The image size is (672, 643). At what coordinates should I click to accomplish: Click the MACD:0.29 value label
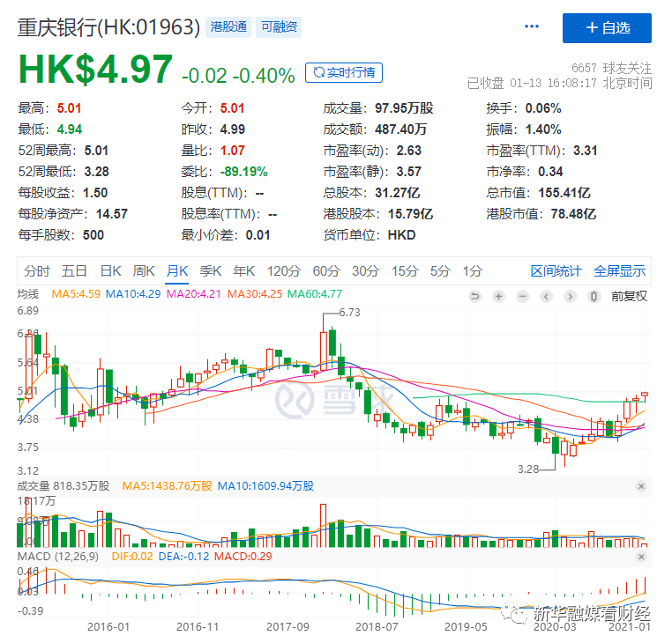pos(243,557)
